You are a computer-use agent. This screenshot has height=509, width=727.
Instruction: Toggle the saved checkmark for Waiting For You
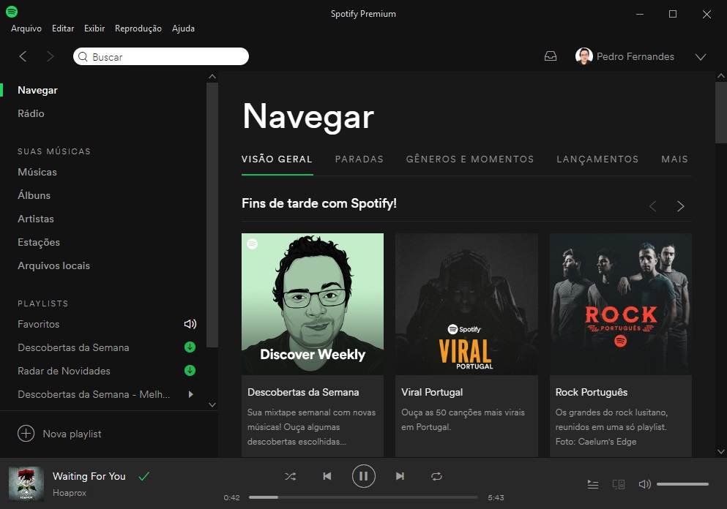click(x=144, y=476)
